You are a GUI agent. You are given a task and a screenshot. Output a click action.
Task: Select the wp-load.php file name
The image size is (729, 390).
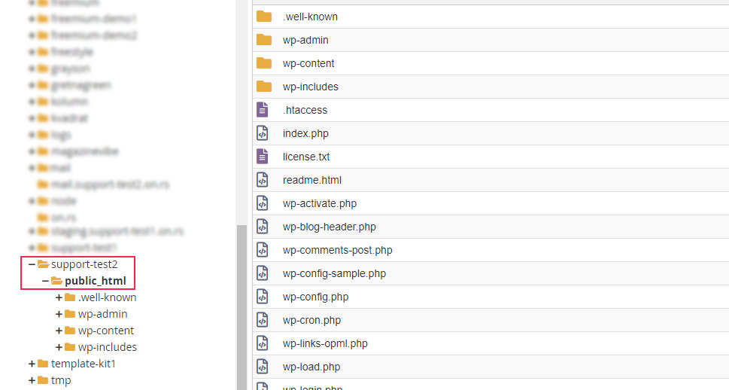[311, 367]
